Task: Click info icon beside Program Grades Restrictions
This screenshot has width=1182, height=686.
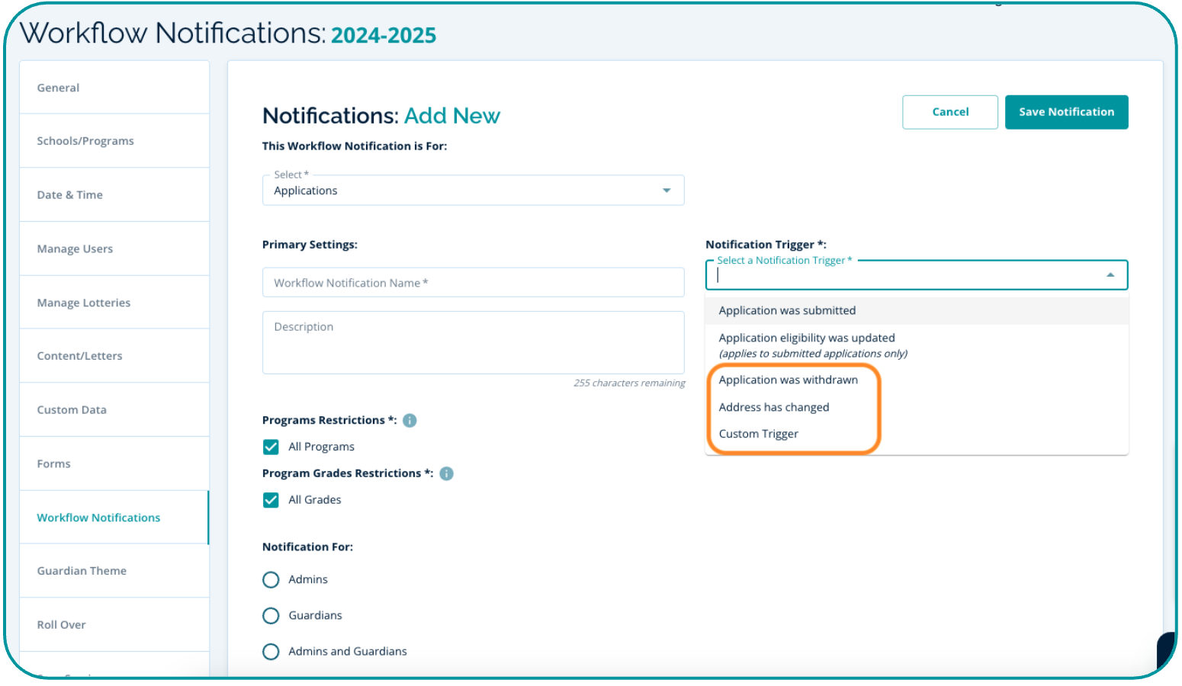Action: (x=447, y=474)
